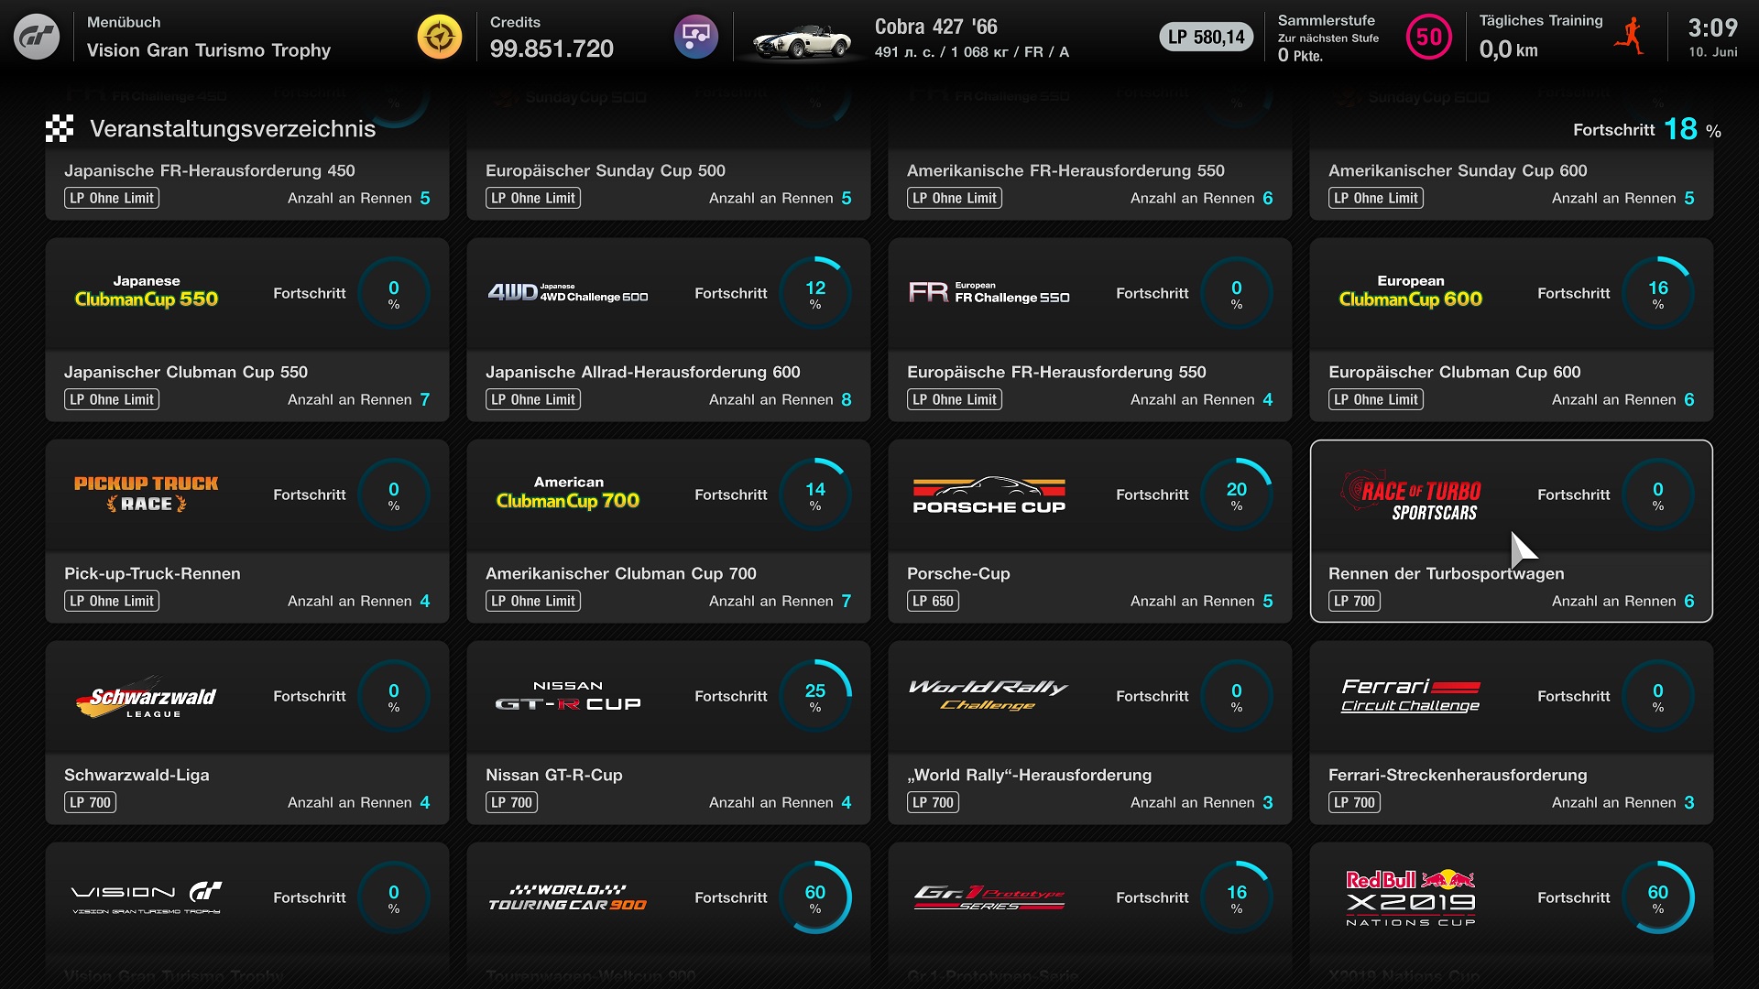Click the Porsche-Cup 20% progress circle
1759x989 pixels.
[x=1236, y=495]
